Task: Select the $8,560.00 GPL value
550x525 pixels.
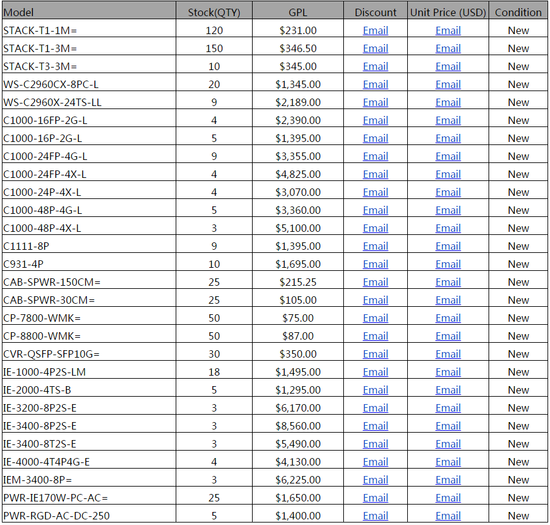Action: pos(298,426)
